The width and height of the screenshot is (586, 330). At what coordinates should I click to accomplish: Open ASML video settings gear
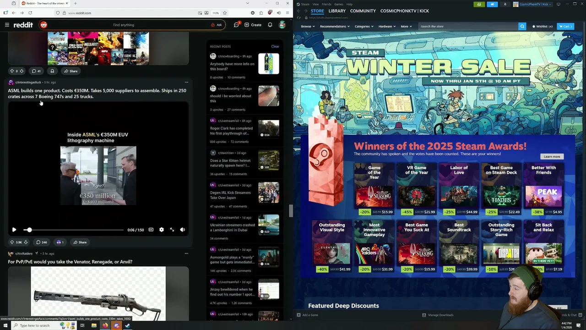tap(161, 230)
